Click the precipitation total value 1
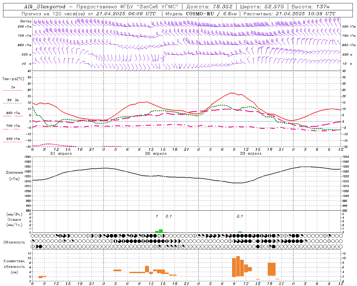 pos(157,216)
